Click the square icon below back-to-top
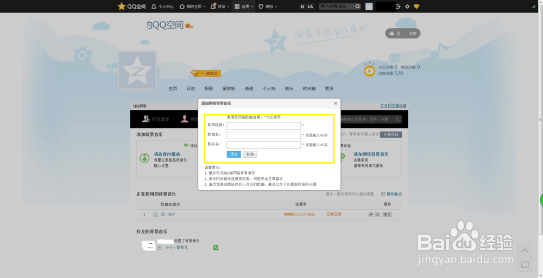 pyautogui.click(x=525, y=264)
